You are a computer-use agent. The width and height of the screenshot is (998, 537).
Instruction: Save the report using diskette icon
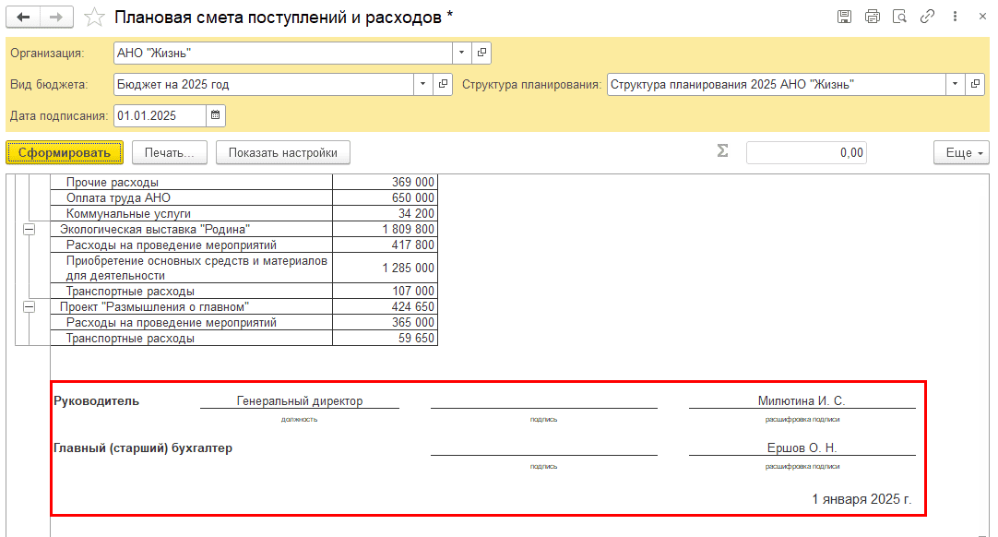tap(844, 18)
